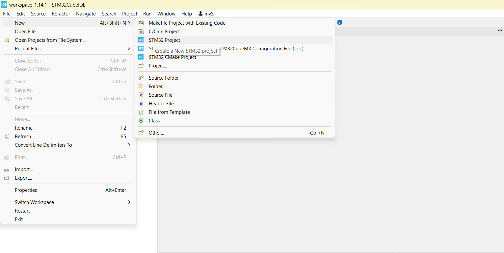Open the Window menu
Screen dimensions: 504x253
[x=166, y=14]
